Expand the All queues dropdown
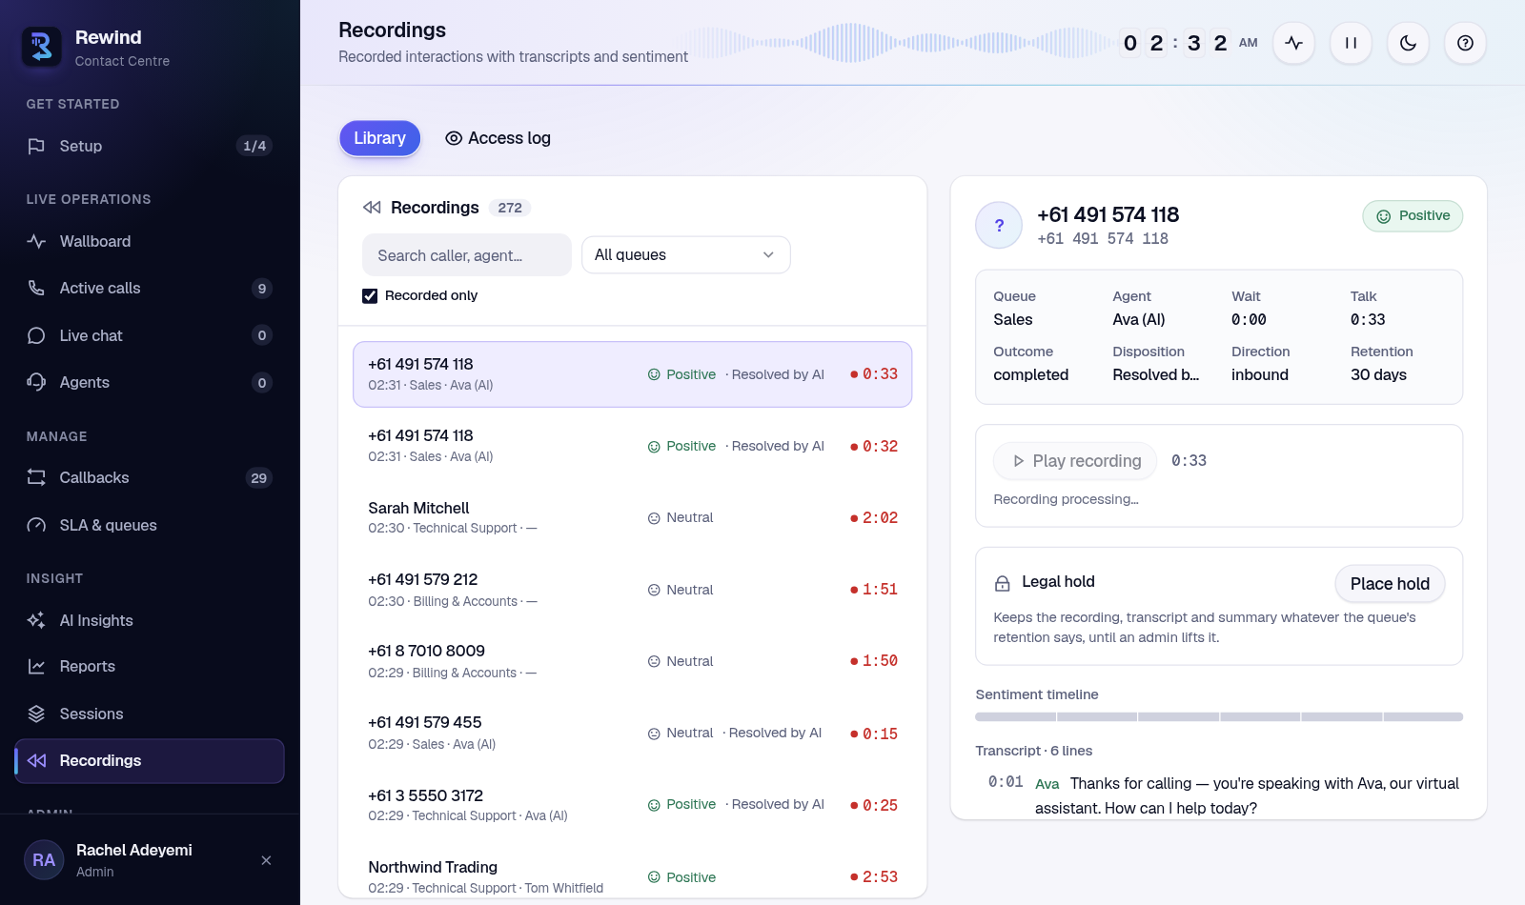Viewport: 1525px width, 905px height. (x=686, y=254)
